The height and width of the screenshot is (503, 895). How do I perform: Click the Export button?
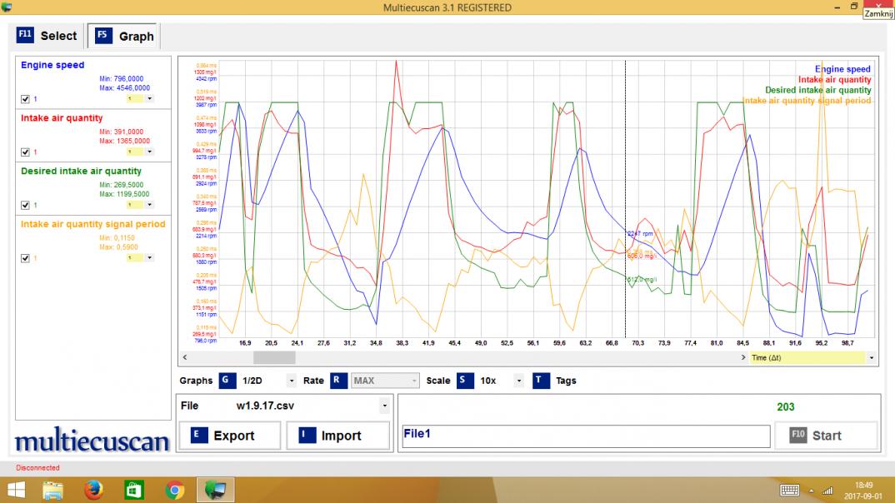pos(232,436)
